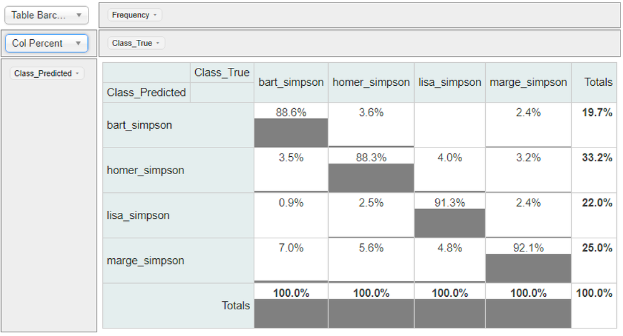Select the Class_True attribute chip
This screenshot has height=336, width=623.
click(x=137, y=43)
